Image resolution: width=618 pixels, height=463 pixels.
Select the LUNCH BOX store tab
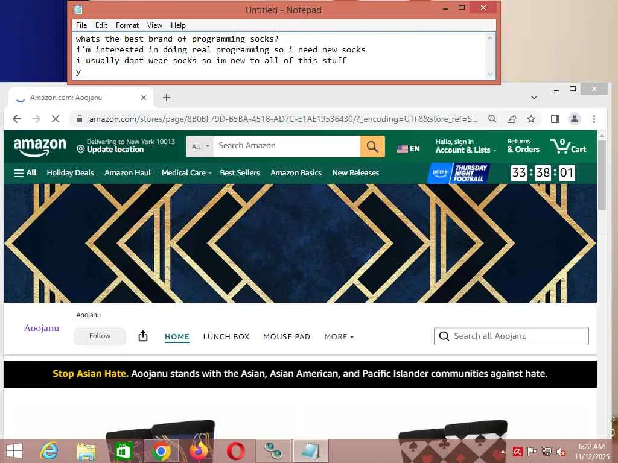pyautogui.click(x=226, y=337)
